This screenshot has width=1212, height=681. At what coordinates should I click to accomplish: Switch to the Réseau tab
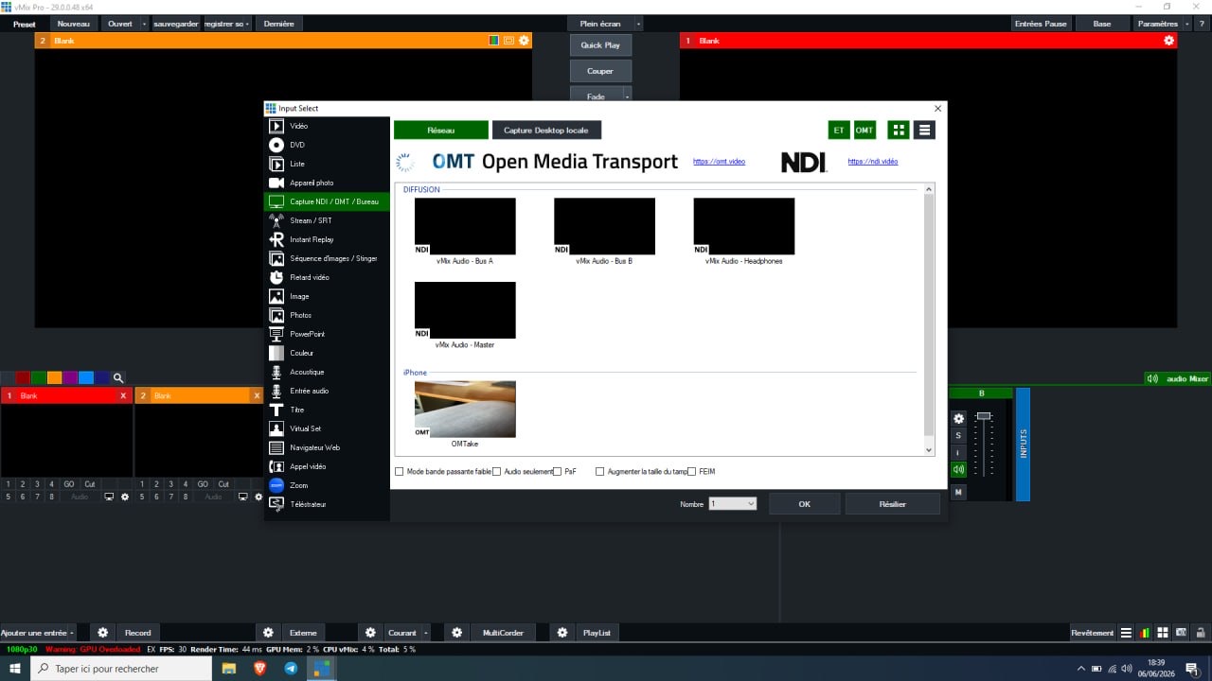[441, 131]
